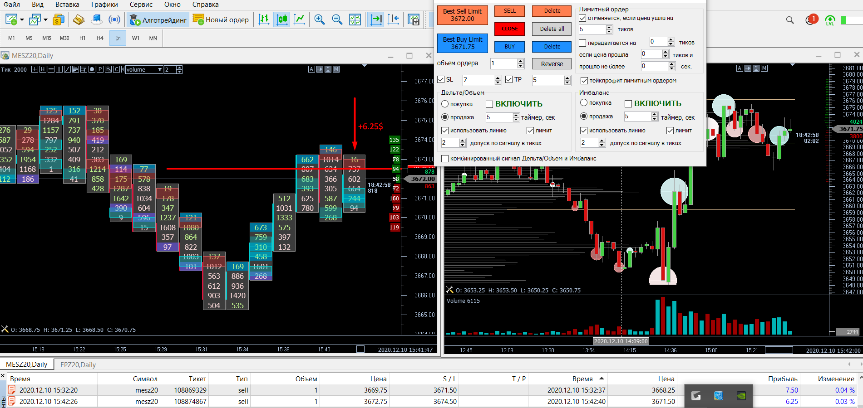This screenshot has width=863, height=408.
Task: Open the Вставка menu
Action: [67, 5]
